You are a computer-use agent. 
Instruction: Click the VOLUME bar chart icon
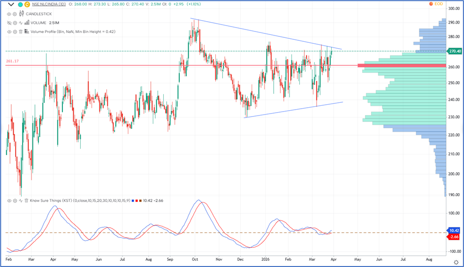(x=27, y=23)
